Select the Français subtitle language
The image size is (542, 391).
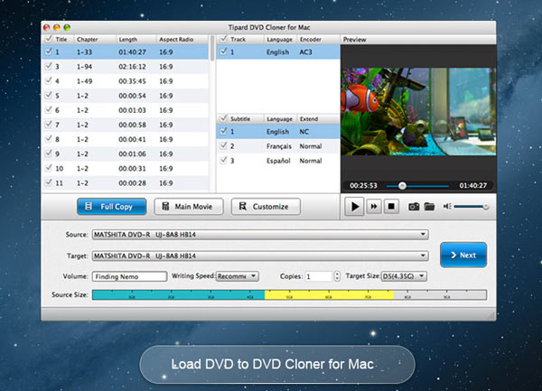point(279,146)
